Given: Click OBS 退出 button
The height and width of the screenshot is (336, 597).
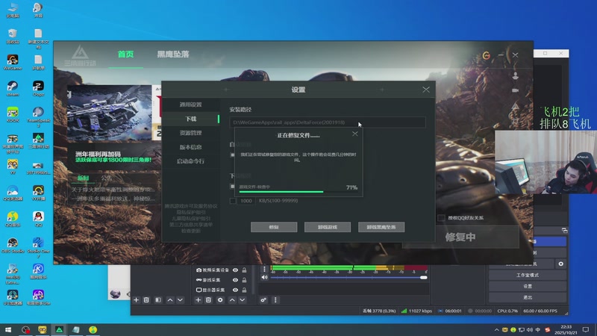Looking at the screenshot, I should [x=528, y=297].
